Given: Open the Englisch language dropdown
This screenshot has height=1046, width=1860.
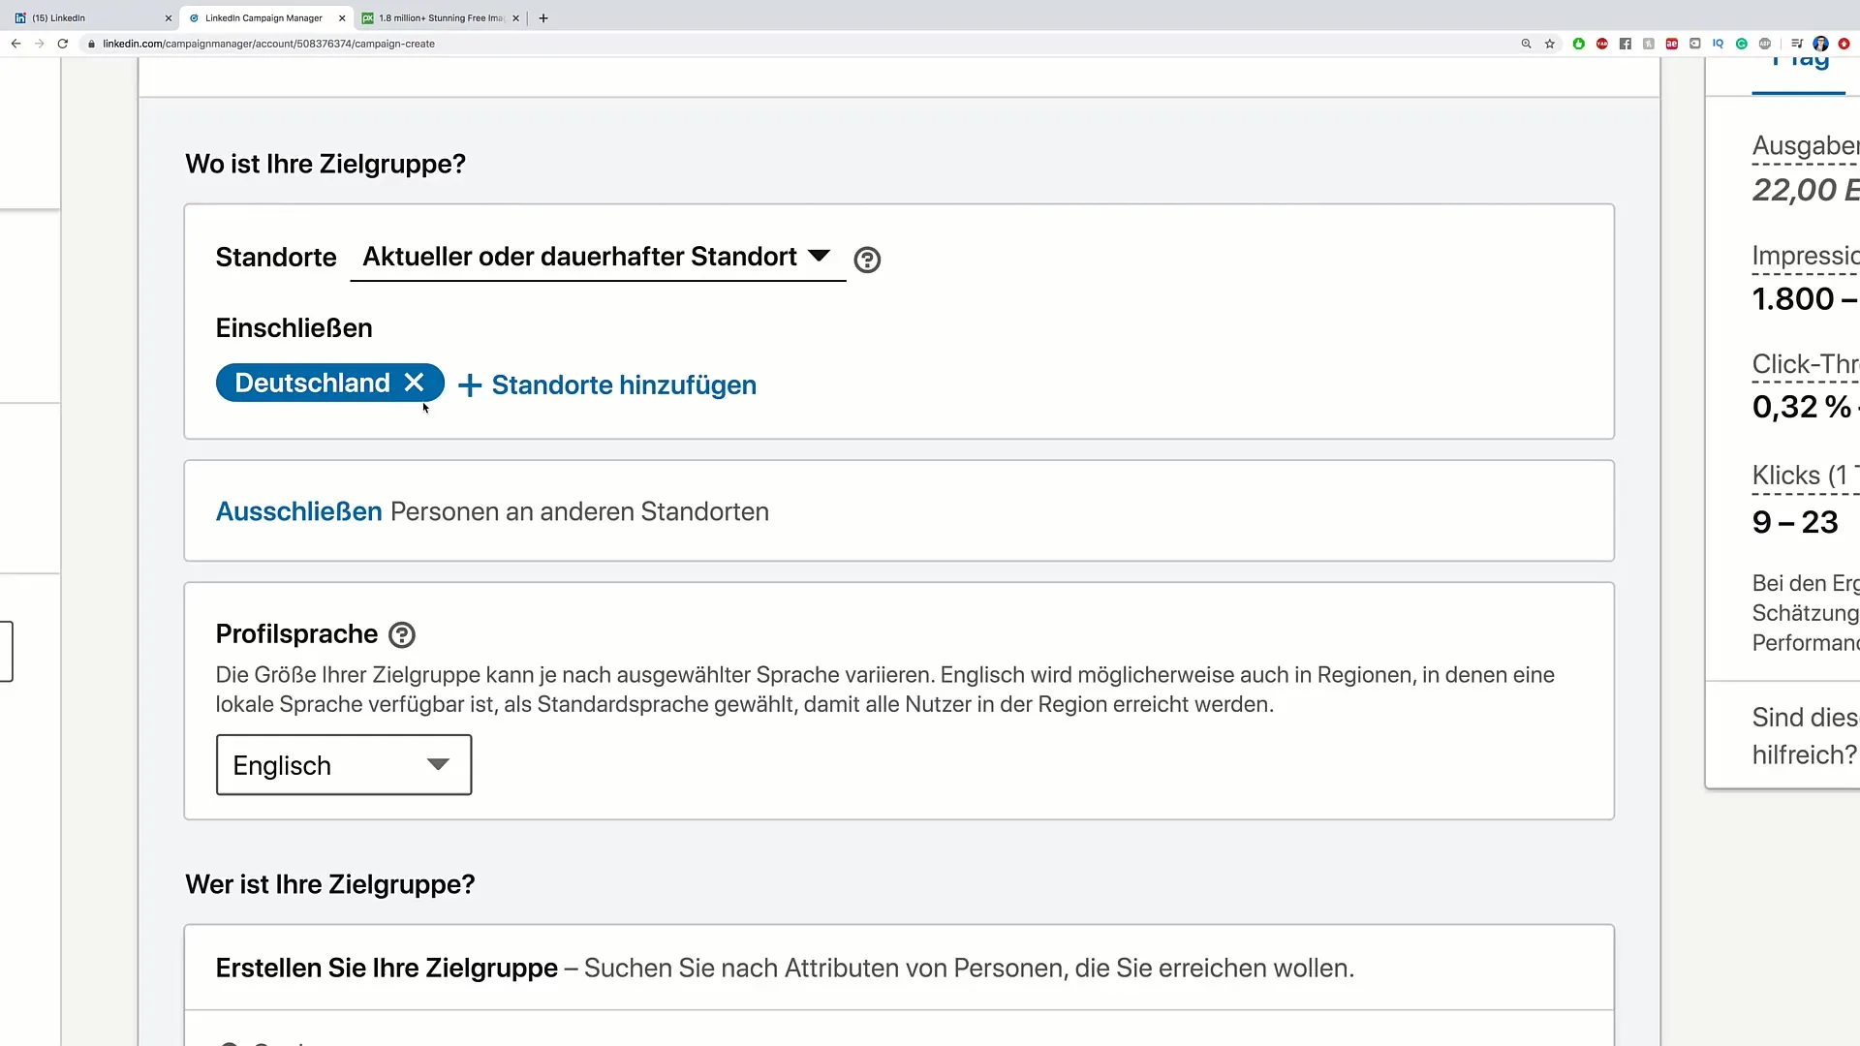Looking at the screenshot, I should [x=344, y=765].
